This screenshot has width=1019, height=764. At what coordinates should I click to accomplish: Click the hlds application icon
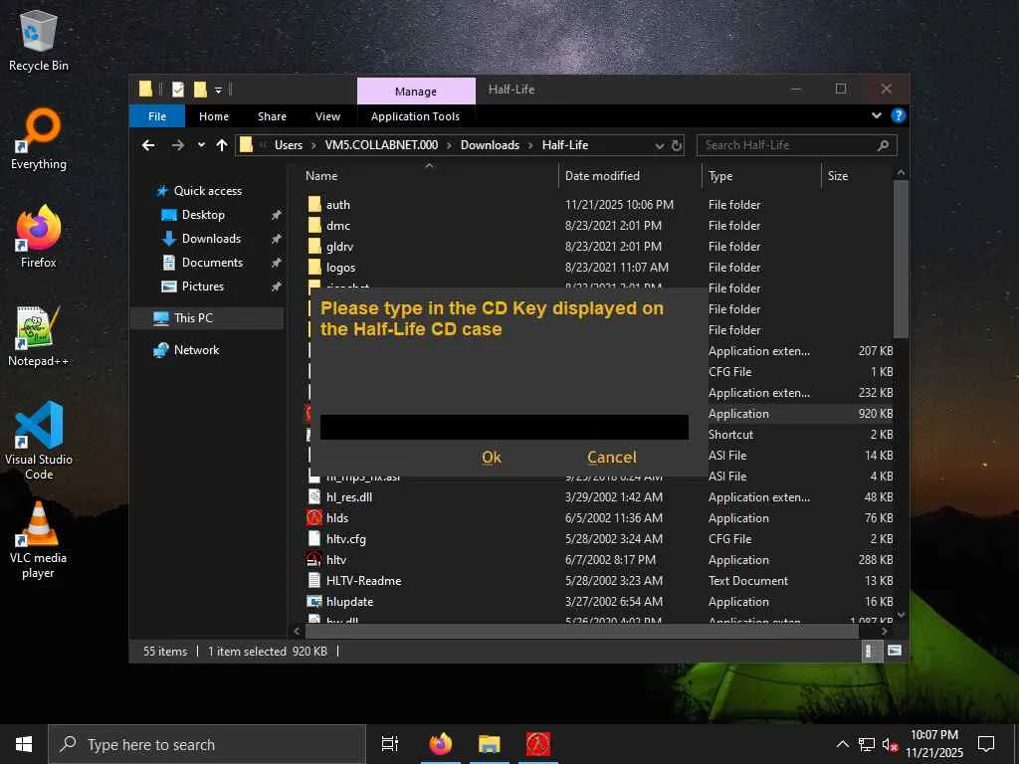click(314, 517)
